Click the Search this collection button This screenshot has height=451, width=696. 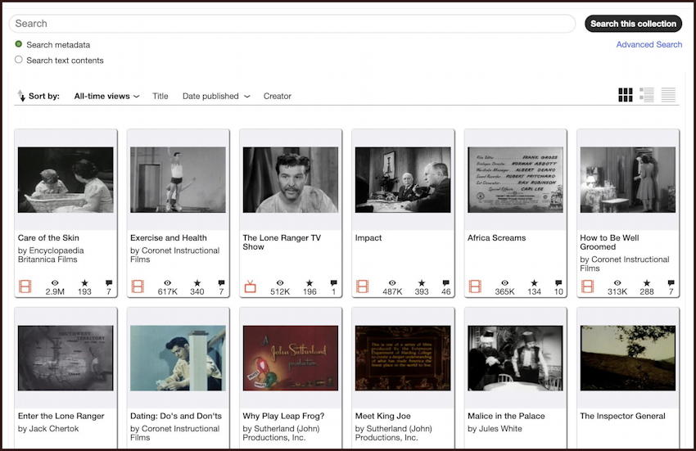point(634,24)
